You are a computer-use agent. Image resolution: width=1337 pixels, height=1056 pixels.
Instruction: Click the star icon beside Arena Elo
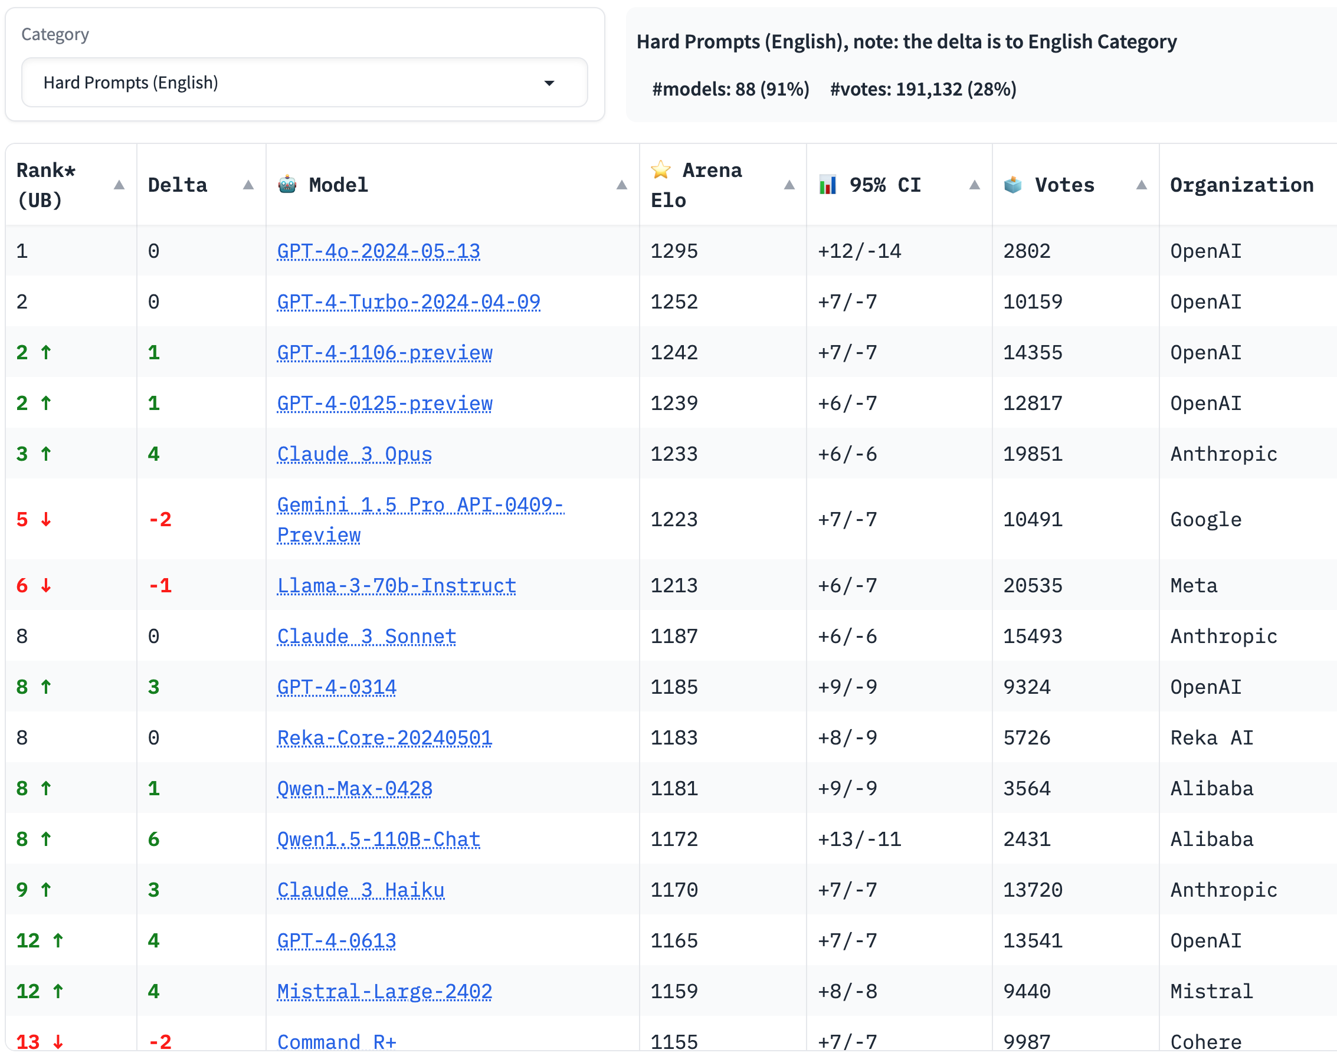(660, 169)
